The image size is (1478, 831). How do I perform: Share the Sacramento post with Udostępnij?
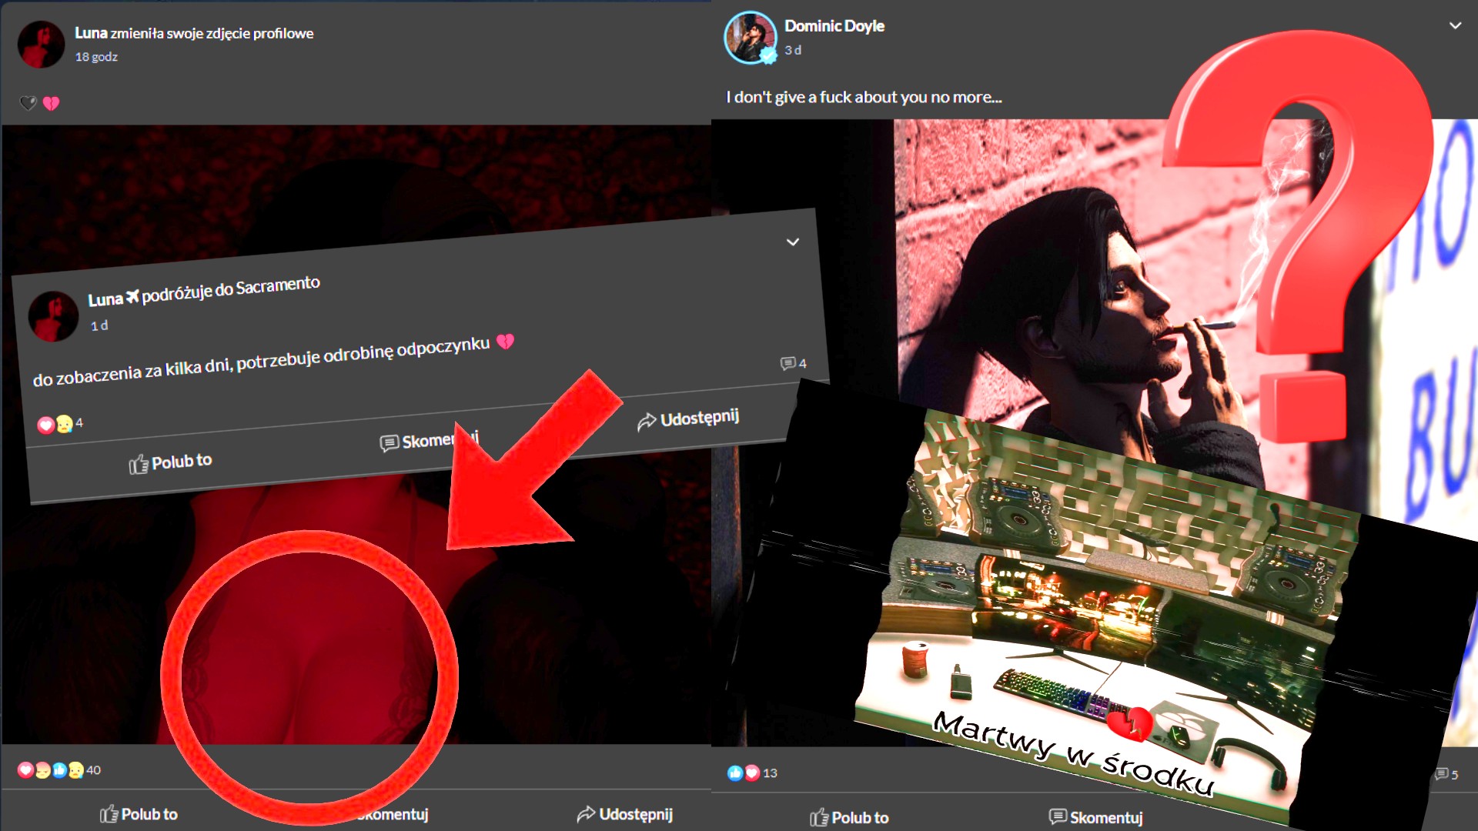point(688,419)
